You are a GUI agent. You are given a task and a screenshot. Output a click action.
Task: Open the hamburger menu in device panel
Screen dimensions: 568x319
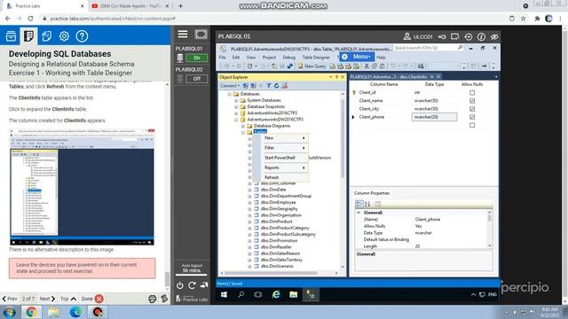click(x=183, y=35)
